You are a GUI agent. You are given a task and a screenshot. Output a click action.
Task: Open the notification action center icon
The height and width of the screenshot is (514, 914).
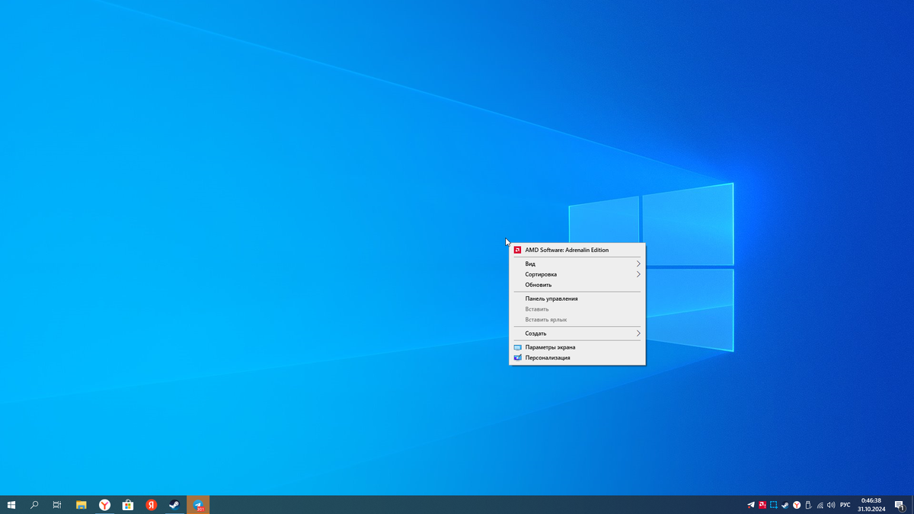900,505
